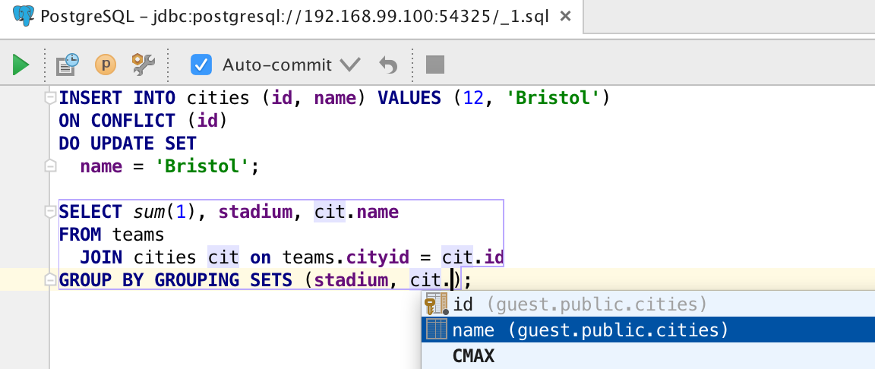Collapse the INSERT INTO statement fold marker
The image size is (875, 369).
tap(50, 98)
